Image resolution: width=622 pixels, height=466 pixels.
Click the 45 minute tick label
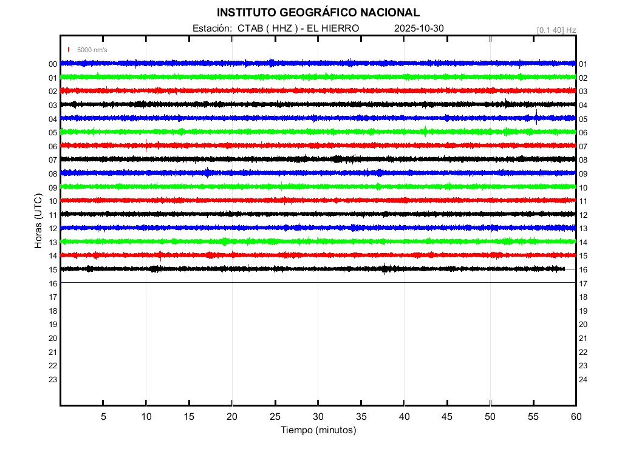point(447,416)
